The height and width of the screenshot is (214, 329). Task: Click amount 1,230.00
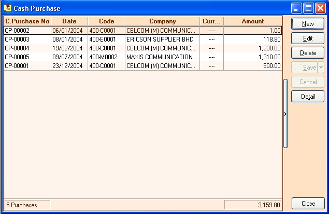(269, 48)
